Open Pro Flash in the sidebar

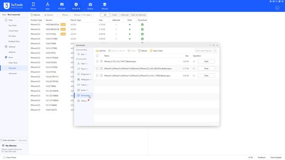pyautogui.click(x=12, y=36)
